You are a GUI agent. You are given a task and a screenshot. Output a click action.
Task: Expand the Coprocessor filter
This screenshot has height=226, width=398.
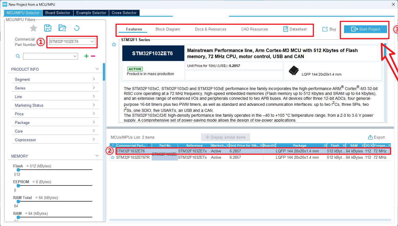click(x=94, y=139)
